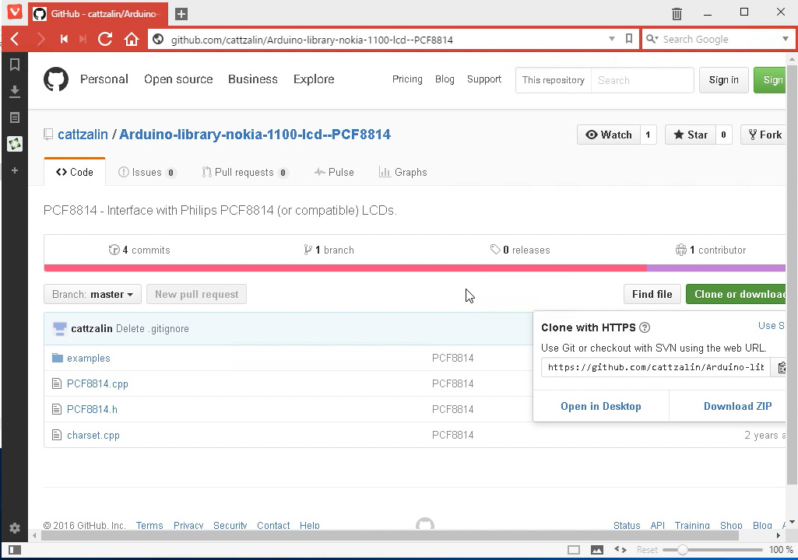
Task: Switch to the Issues tab
Action: [x=147, y=173]
